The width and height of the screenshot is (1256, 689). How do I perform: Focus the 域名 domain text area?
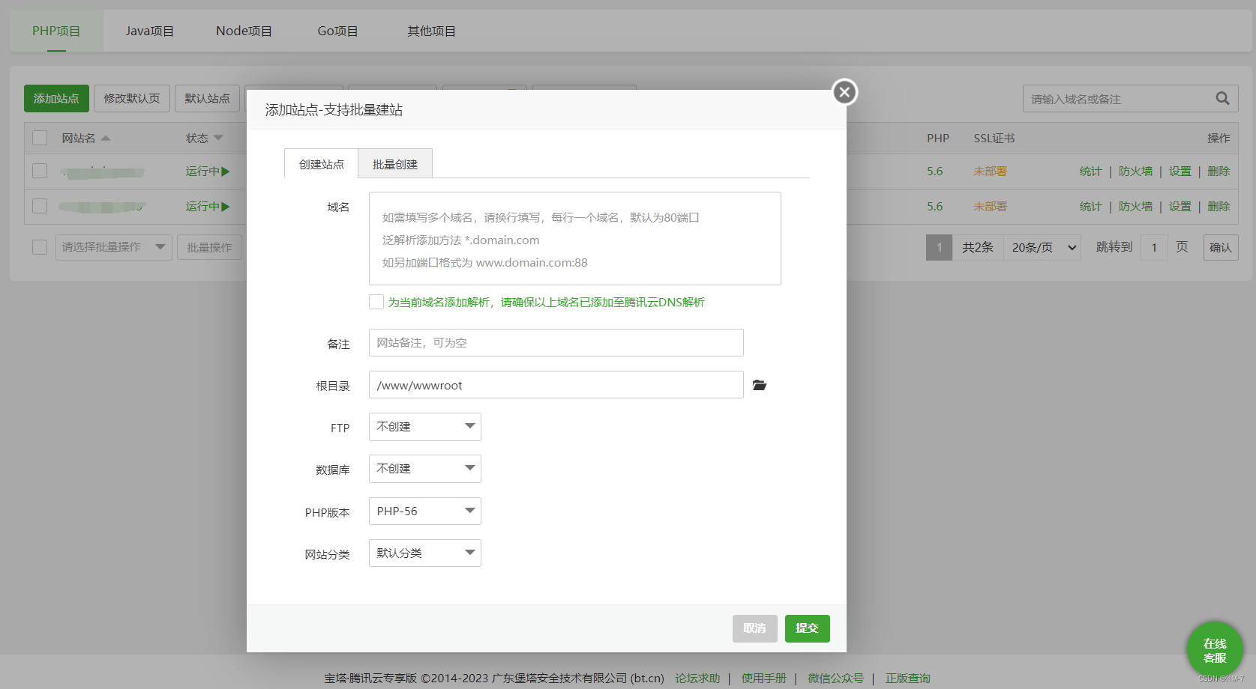coord(575,238)
